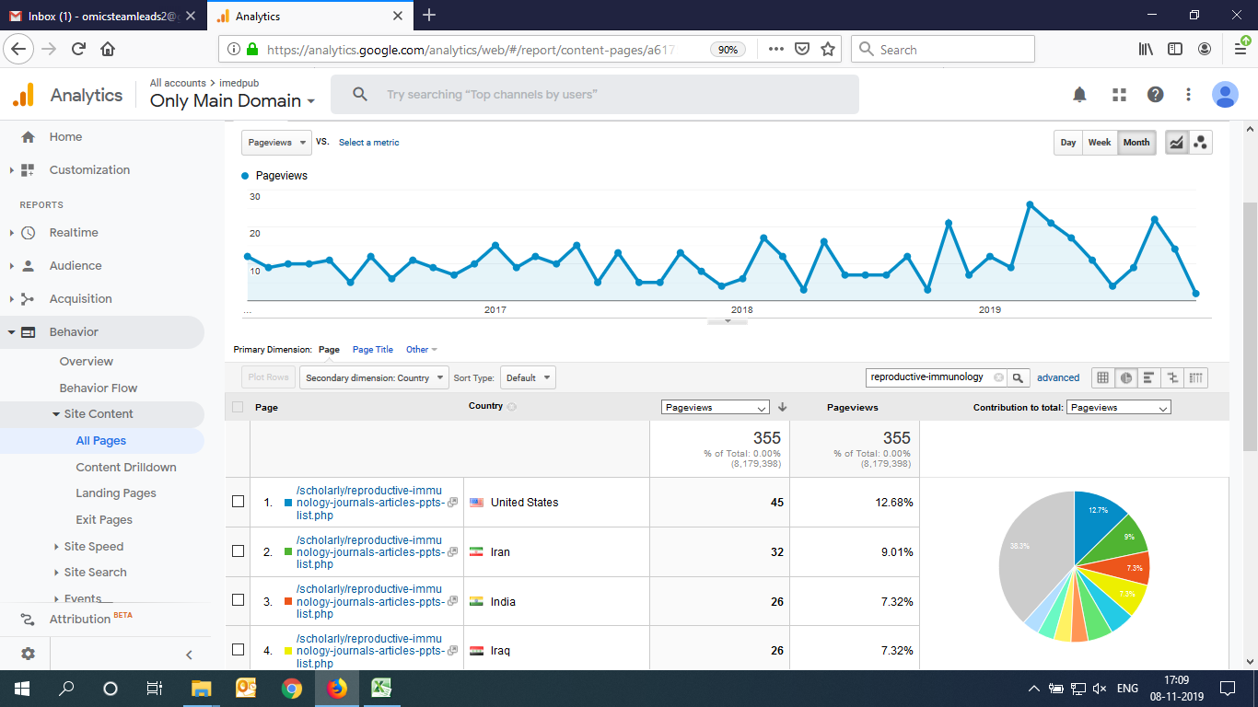The width and height of the screenshot is (1258, 707).
Task: Switch chart granularity to Week
Action: (1100, 143)
